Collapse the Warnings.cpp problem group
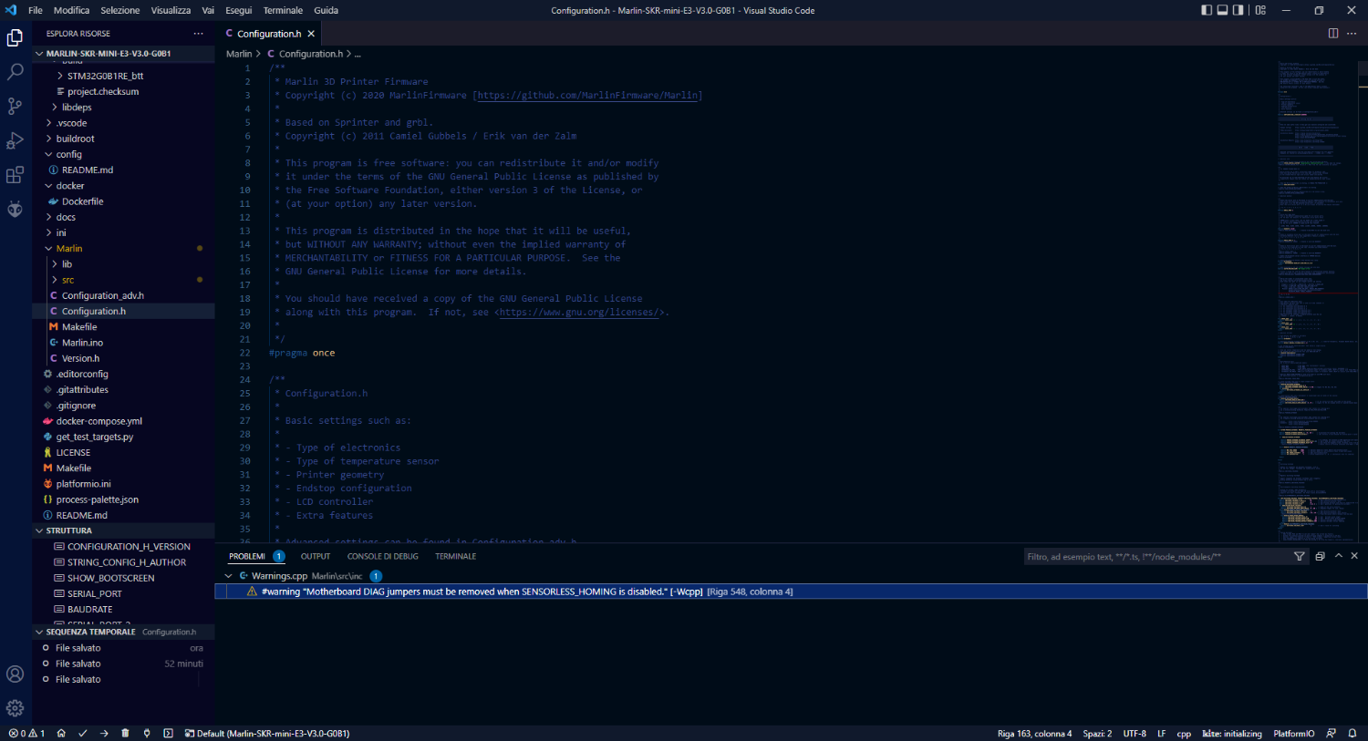Screen dimensions: 1368x741 coord(229,576)
